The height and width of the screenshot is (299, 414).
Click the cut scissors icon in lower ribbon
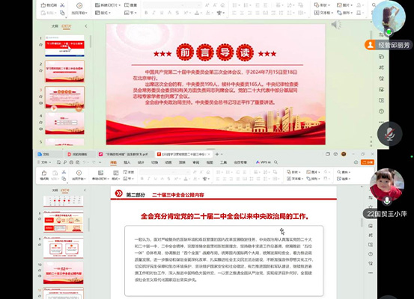coord(64,172)
